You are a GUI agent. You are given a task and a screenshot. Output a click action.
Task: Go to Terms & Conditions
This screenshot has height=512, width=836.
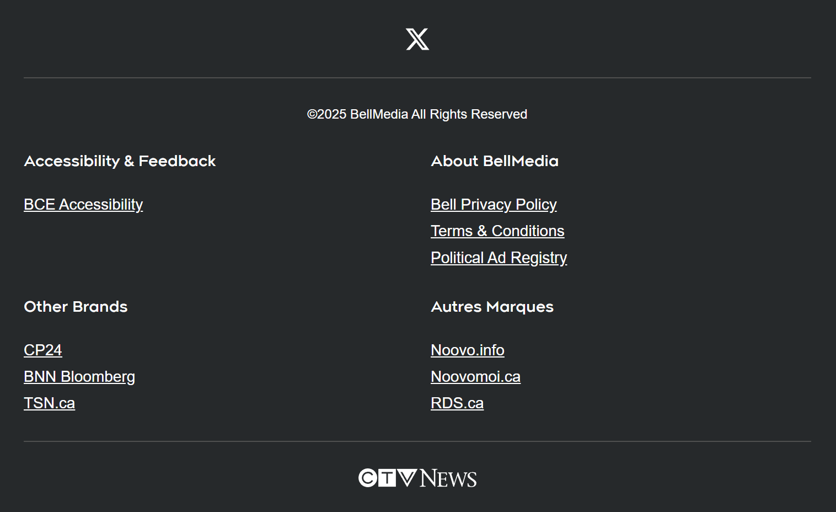(497, 231)
